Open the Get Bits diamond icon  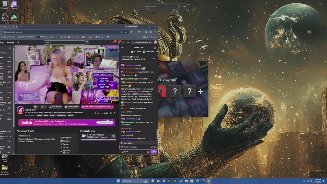coord(128,42)
